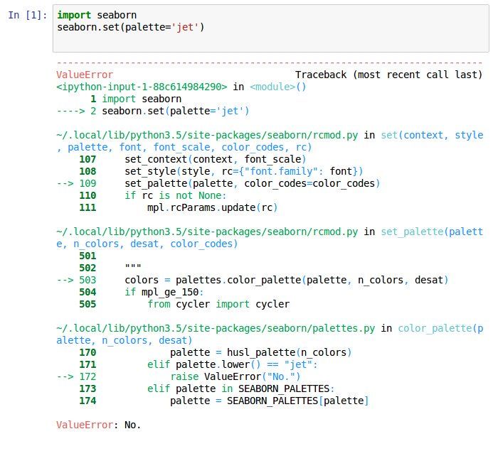Click "Traceback (most recent call last)" text
The image size is (493, 451).
click(x=388, y=75)
